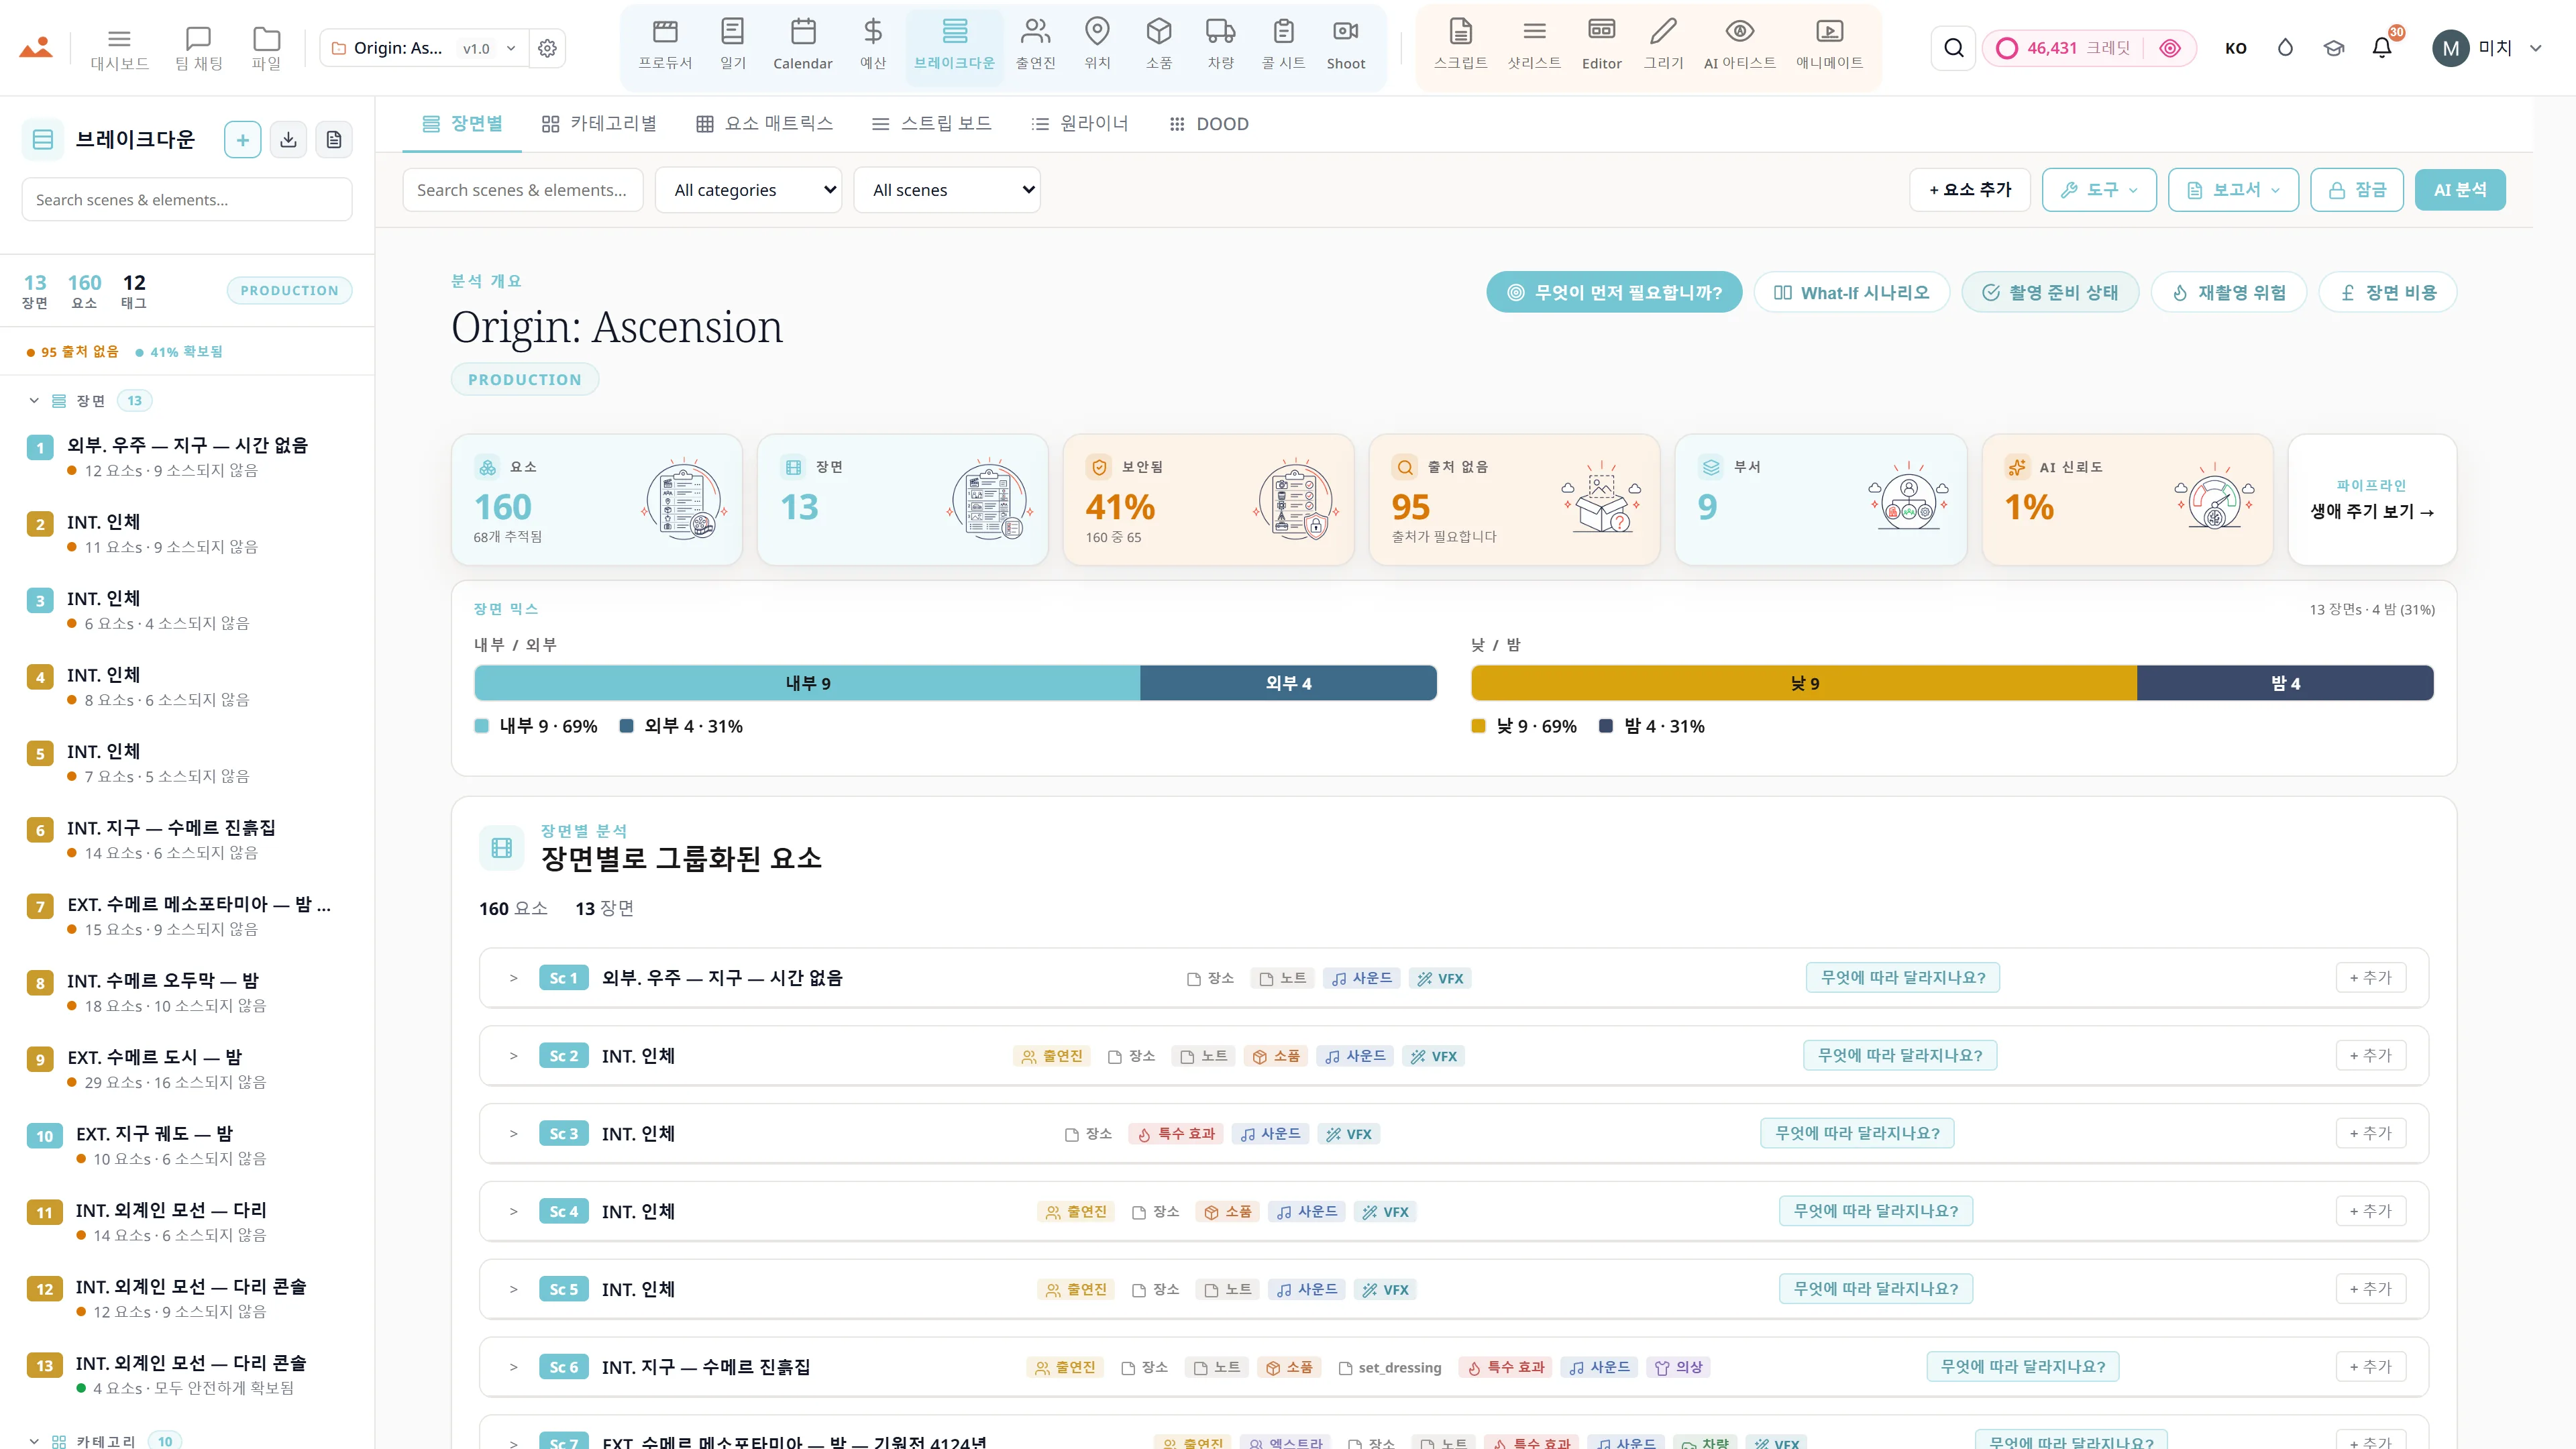This screenshot has height=1449, width=2576.
Task: Open the 파일 files folder
Action: click(266, 48)
